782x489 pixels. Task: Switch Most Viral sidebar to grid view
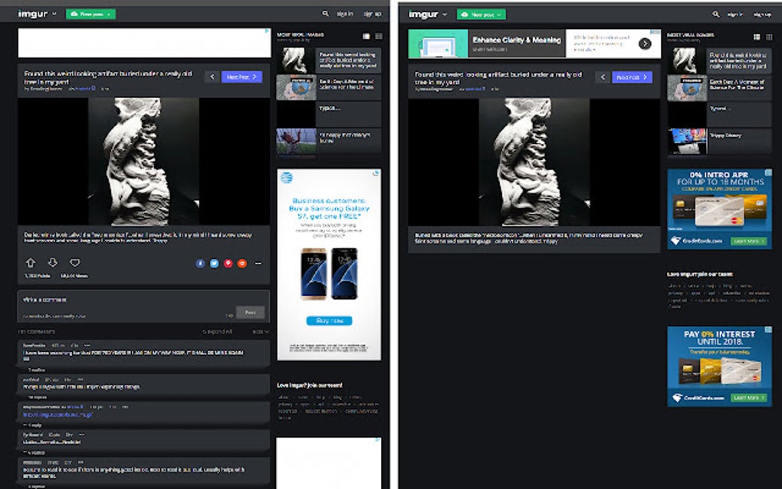coord(367,35)
